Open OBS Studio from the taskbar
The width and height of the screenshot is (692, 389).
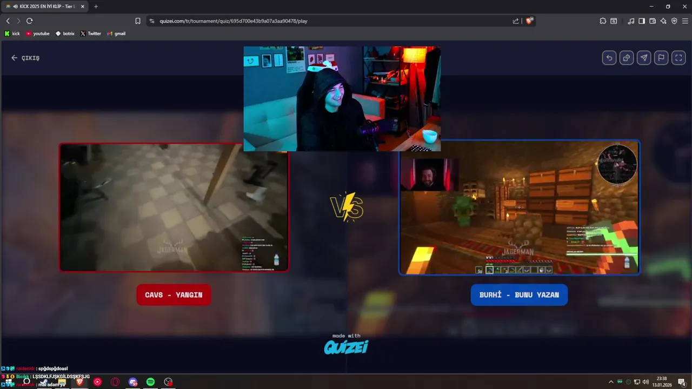click(168, 382)
